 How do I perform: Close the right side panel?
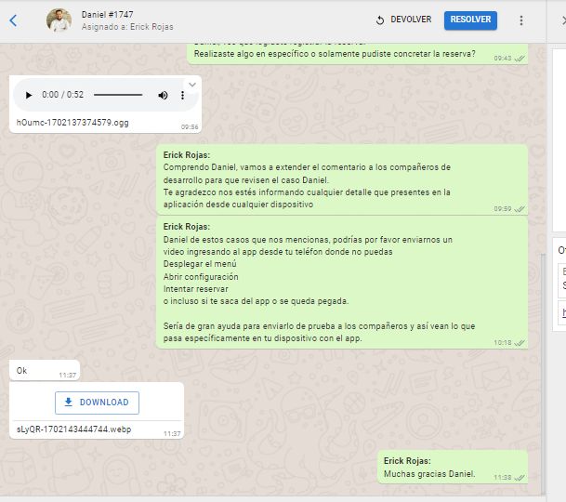coord(560,20)
